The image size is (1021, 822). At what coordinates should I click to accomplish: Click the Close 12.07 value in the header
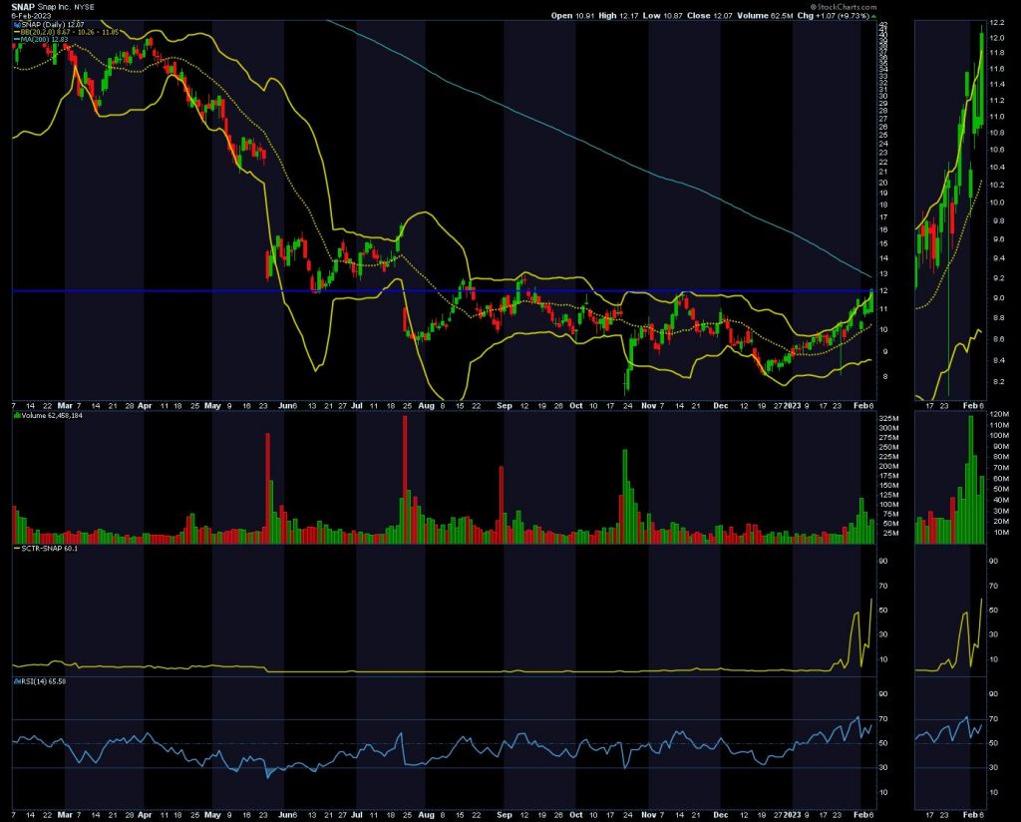[710, 16]
